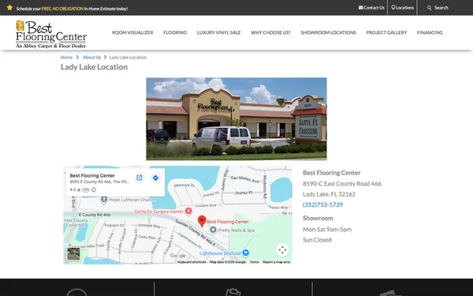Screen dimensions: 473x296
Task: Click the Google logo on map
Action: [x=178, y=256]
